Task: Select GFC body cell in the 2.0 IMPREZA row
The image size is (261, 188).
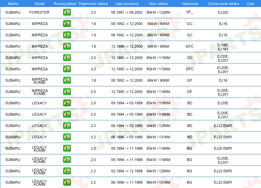Action: pos(190,69)
